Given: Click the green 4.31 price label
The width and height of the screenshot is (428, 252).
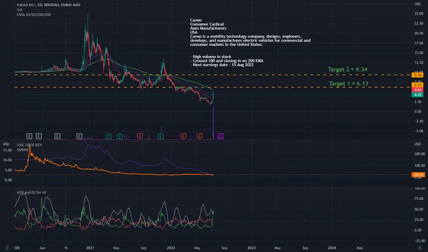Looking at the screenshot, I should (417, 95).
